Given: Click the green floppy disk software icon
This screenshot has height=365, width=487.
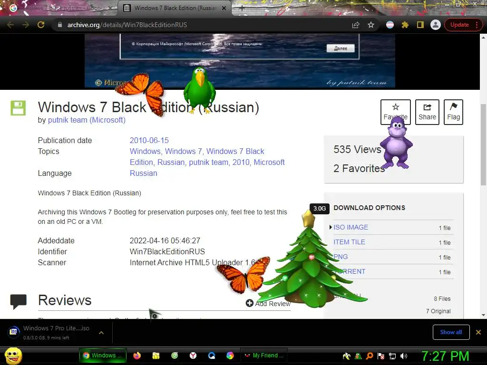Looking at the screenshot, I should tap(18, 108).
